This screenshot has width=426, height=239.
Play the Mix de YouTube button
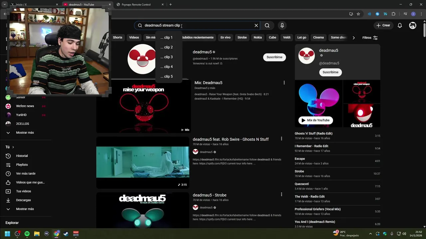(316, 120)
